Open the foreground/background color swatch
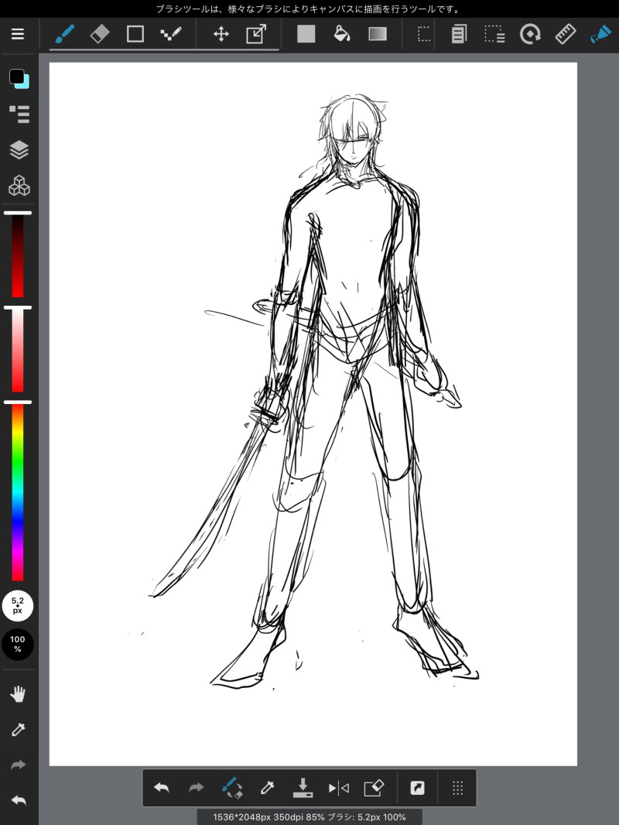The image size is (619, 825). (x=19, y=78)
